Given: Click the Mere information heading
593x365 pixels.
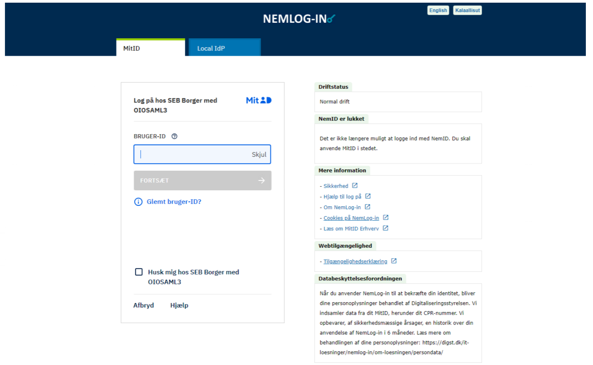Looking at the screenshot, I should (x=342, y=171).
